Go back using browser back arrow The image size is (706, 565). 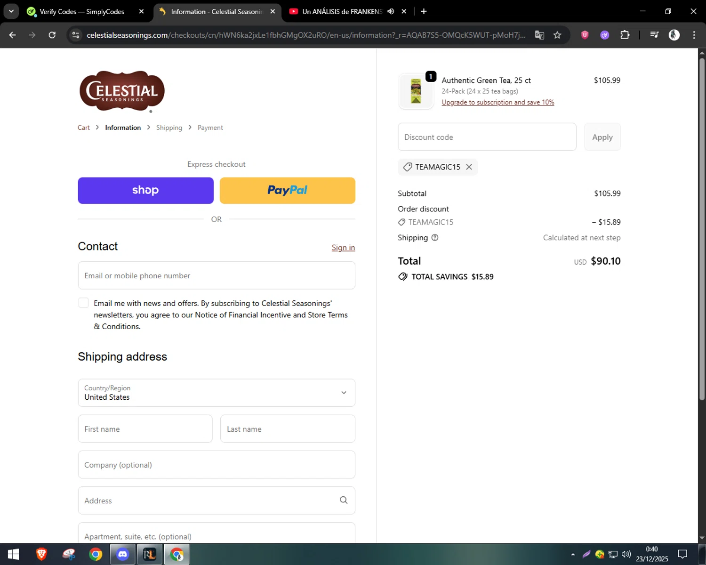[x=13, y=35]
